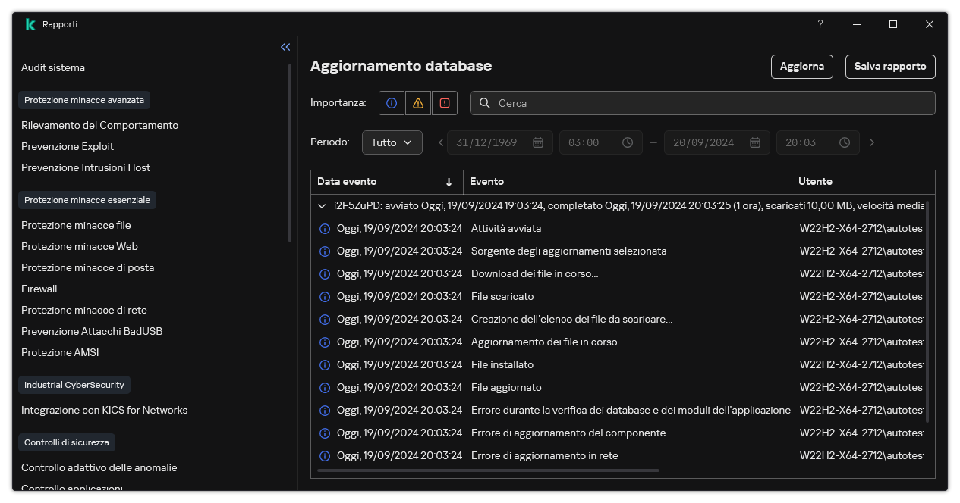This screenshot has width=960, height=503.
Task: Go to next period with right arrow
Action: pos(872,142)
